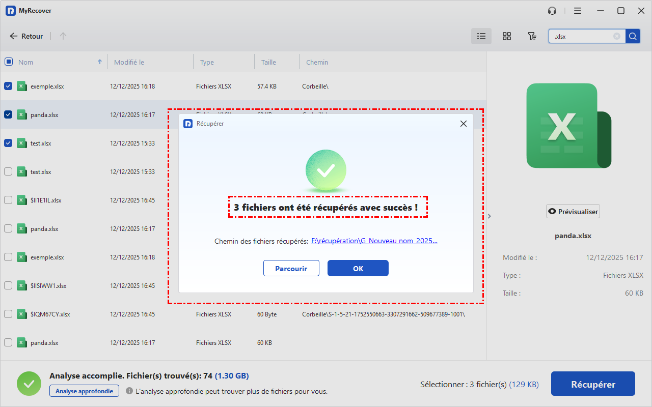Click the headset support icon
The height and width of the screenshot is (407, 652).
tap(552, 11)
